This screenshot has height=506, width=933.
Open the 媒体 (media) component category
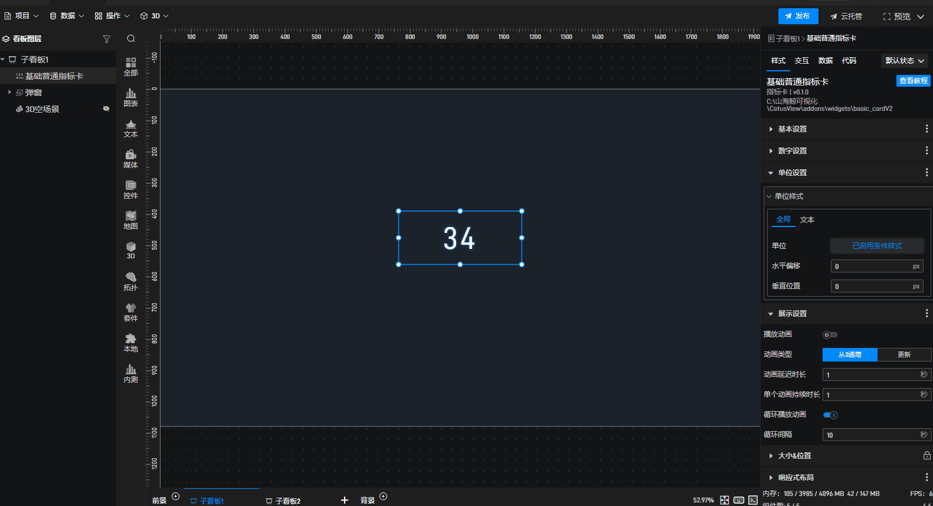click(x=130, y=159)
